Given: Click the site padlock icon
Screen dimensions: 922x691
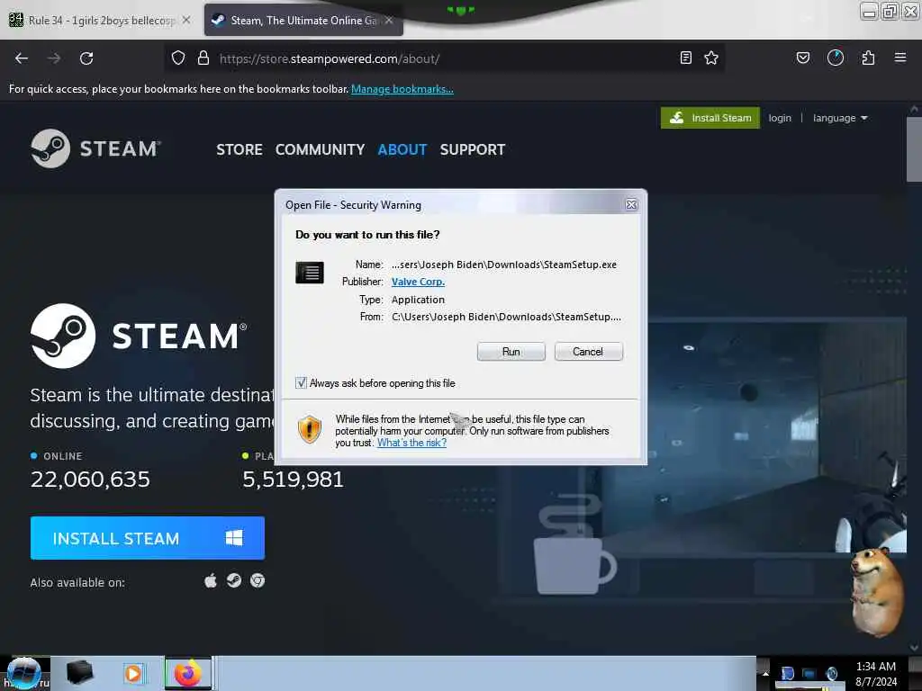Looking at the screenshot, I should point(203,58).
